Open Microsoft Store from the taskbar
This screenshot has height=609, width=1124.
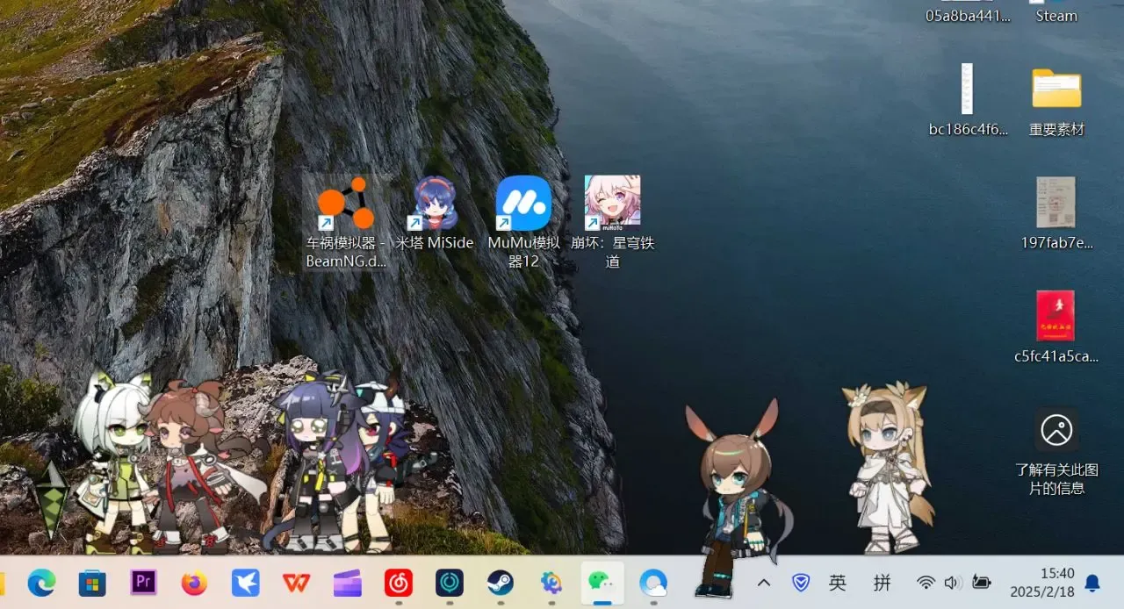pyautogui.click(x=92, y=582)
